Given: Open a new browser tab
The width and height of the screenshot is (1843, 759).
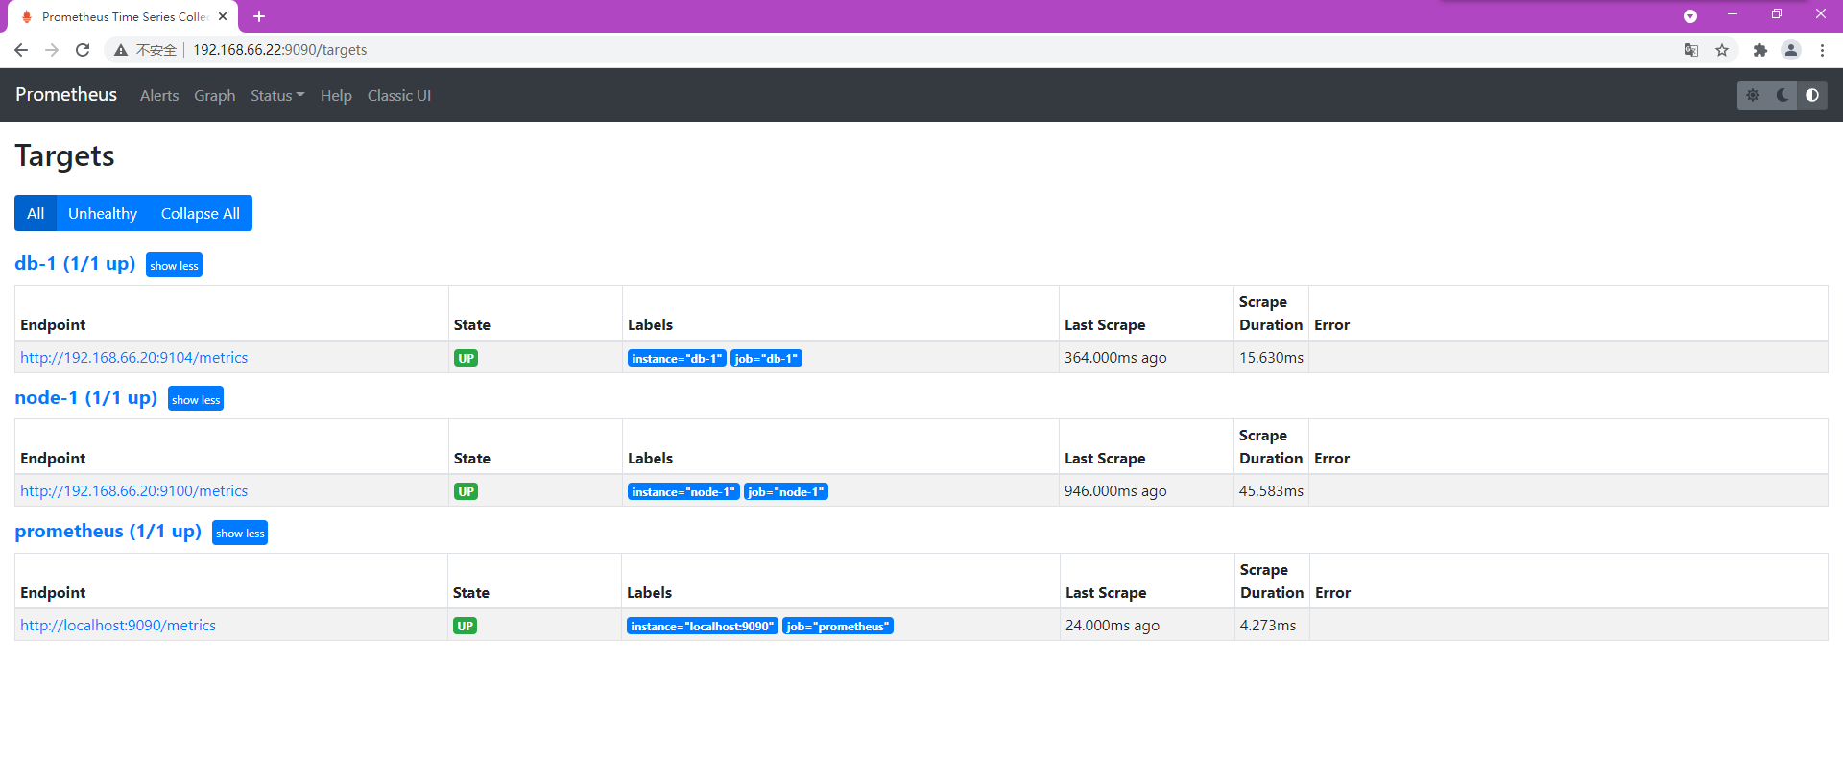Looking at the screenshot, I should (x=259, y=16).
